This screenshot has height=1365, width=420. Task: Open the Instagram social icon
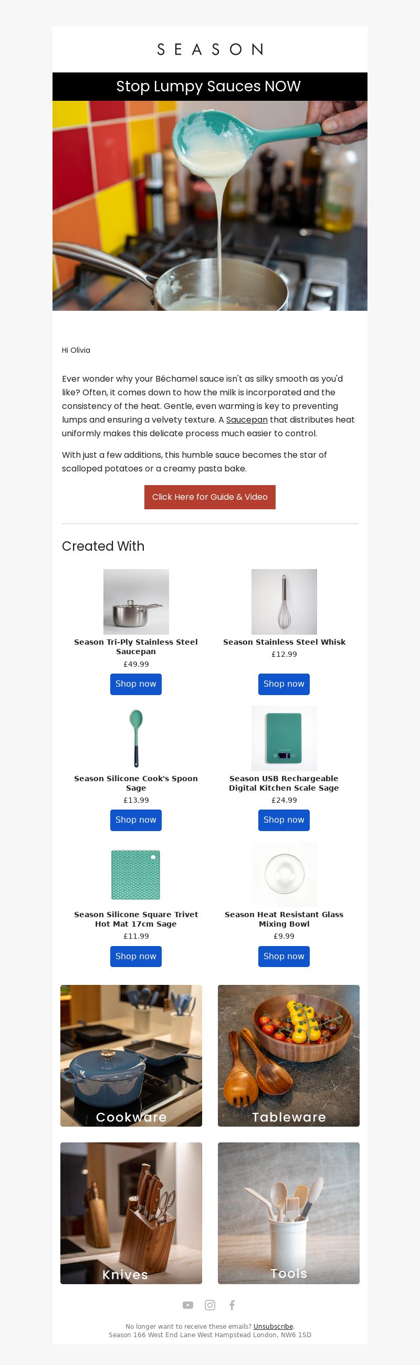click(209, 1305)
